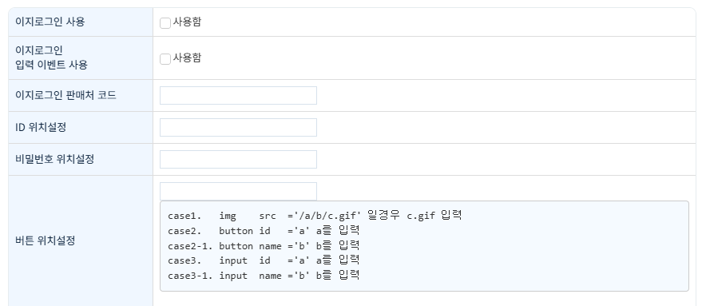Click the case2-1 button name example line
The height and width of the screenshot is (306, 702).
pyautogui.click(x=264, y=246)
